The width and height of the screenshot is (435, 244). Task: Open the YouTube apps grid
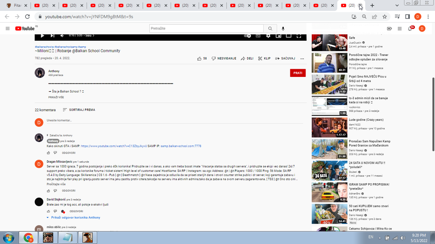coord(400,29)
